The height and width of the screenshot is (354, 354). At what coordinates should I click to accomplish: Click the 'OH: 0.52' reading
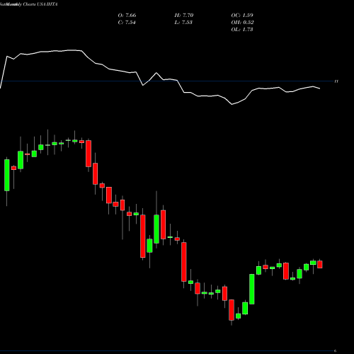click(242, 23)
